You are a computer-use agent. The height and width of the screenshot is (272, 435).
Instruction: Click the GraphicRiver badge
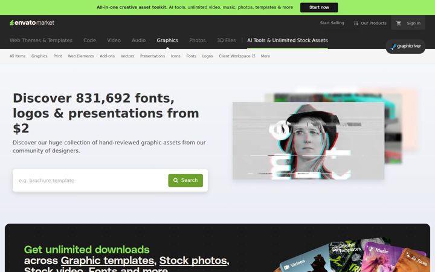[x=405, y=47]
